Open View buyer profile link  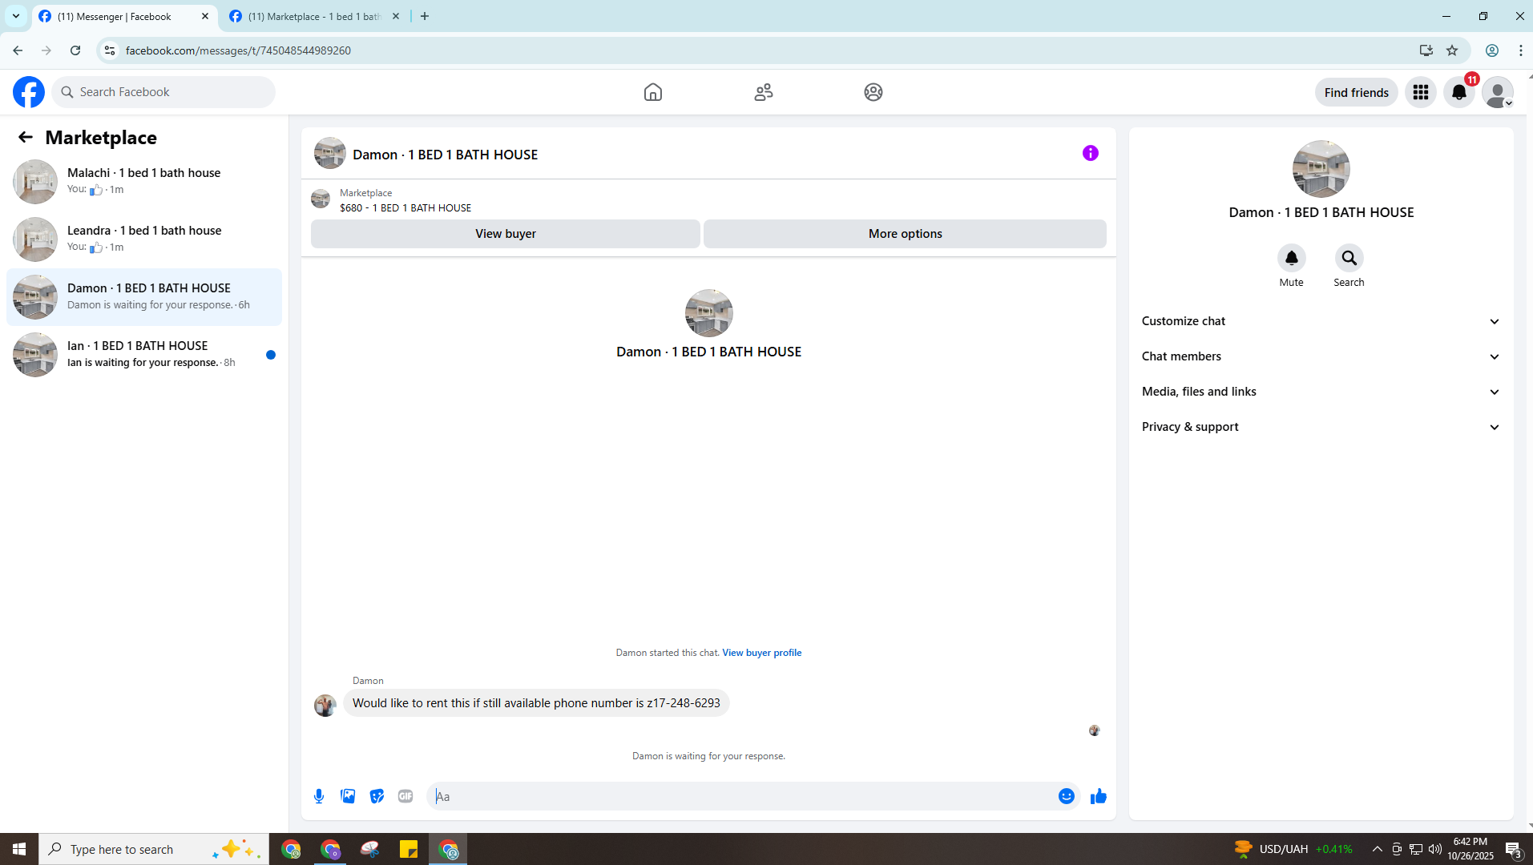761,653
